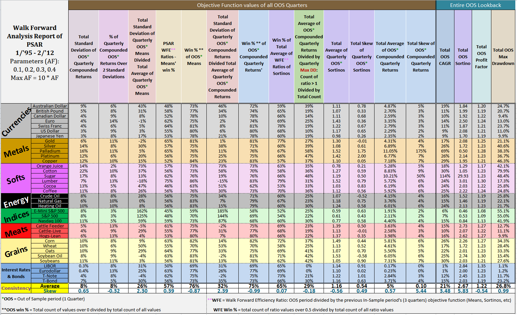Select the 'British Pound' row label
517x315 pixels.
coord(50,111)
